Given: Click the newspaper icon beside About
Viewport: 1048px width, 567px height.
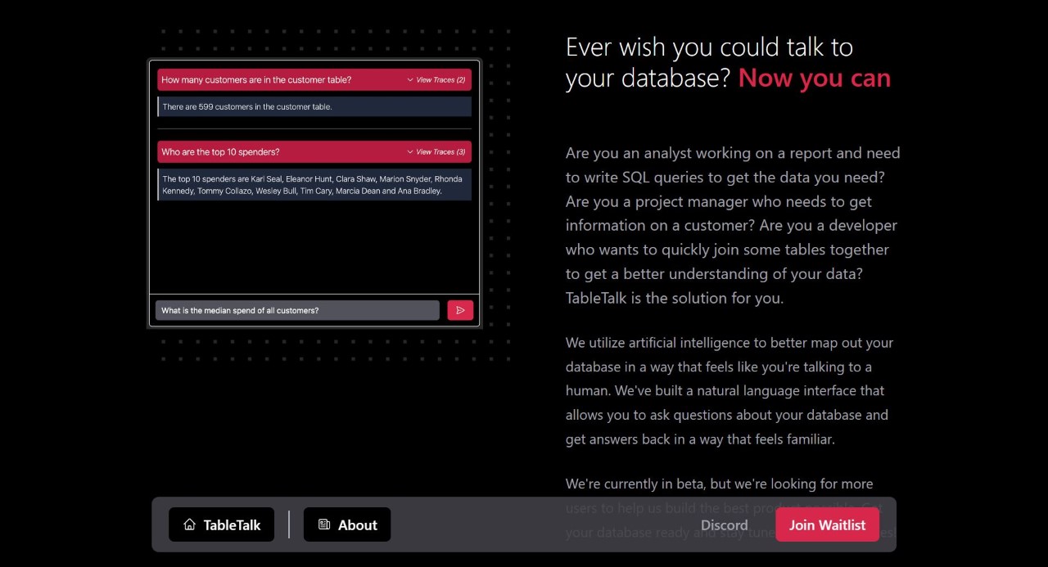Looking at the screenshot, I should click(324, 524).
